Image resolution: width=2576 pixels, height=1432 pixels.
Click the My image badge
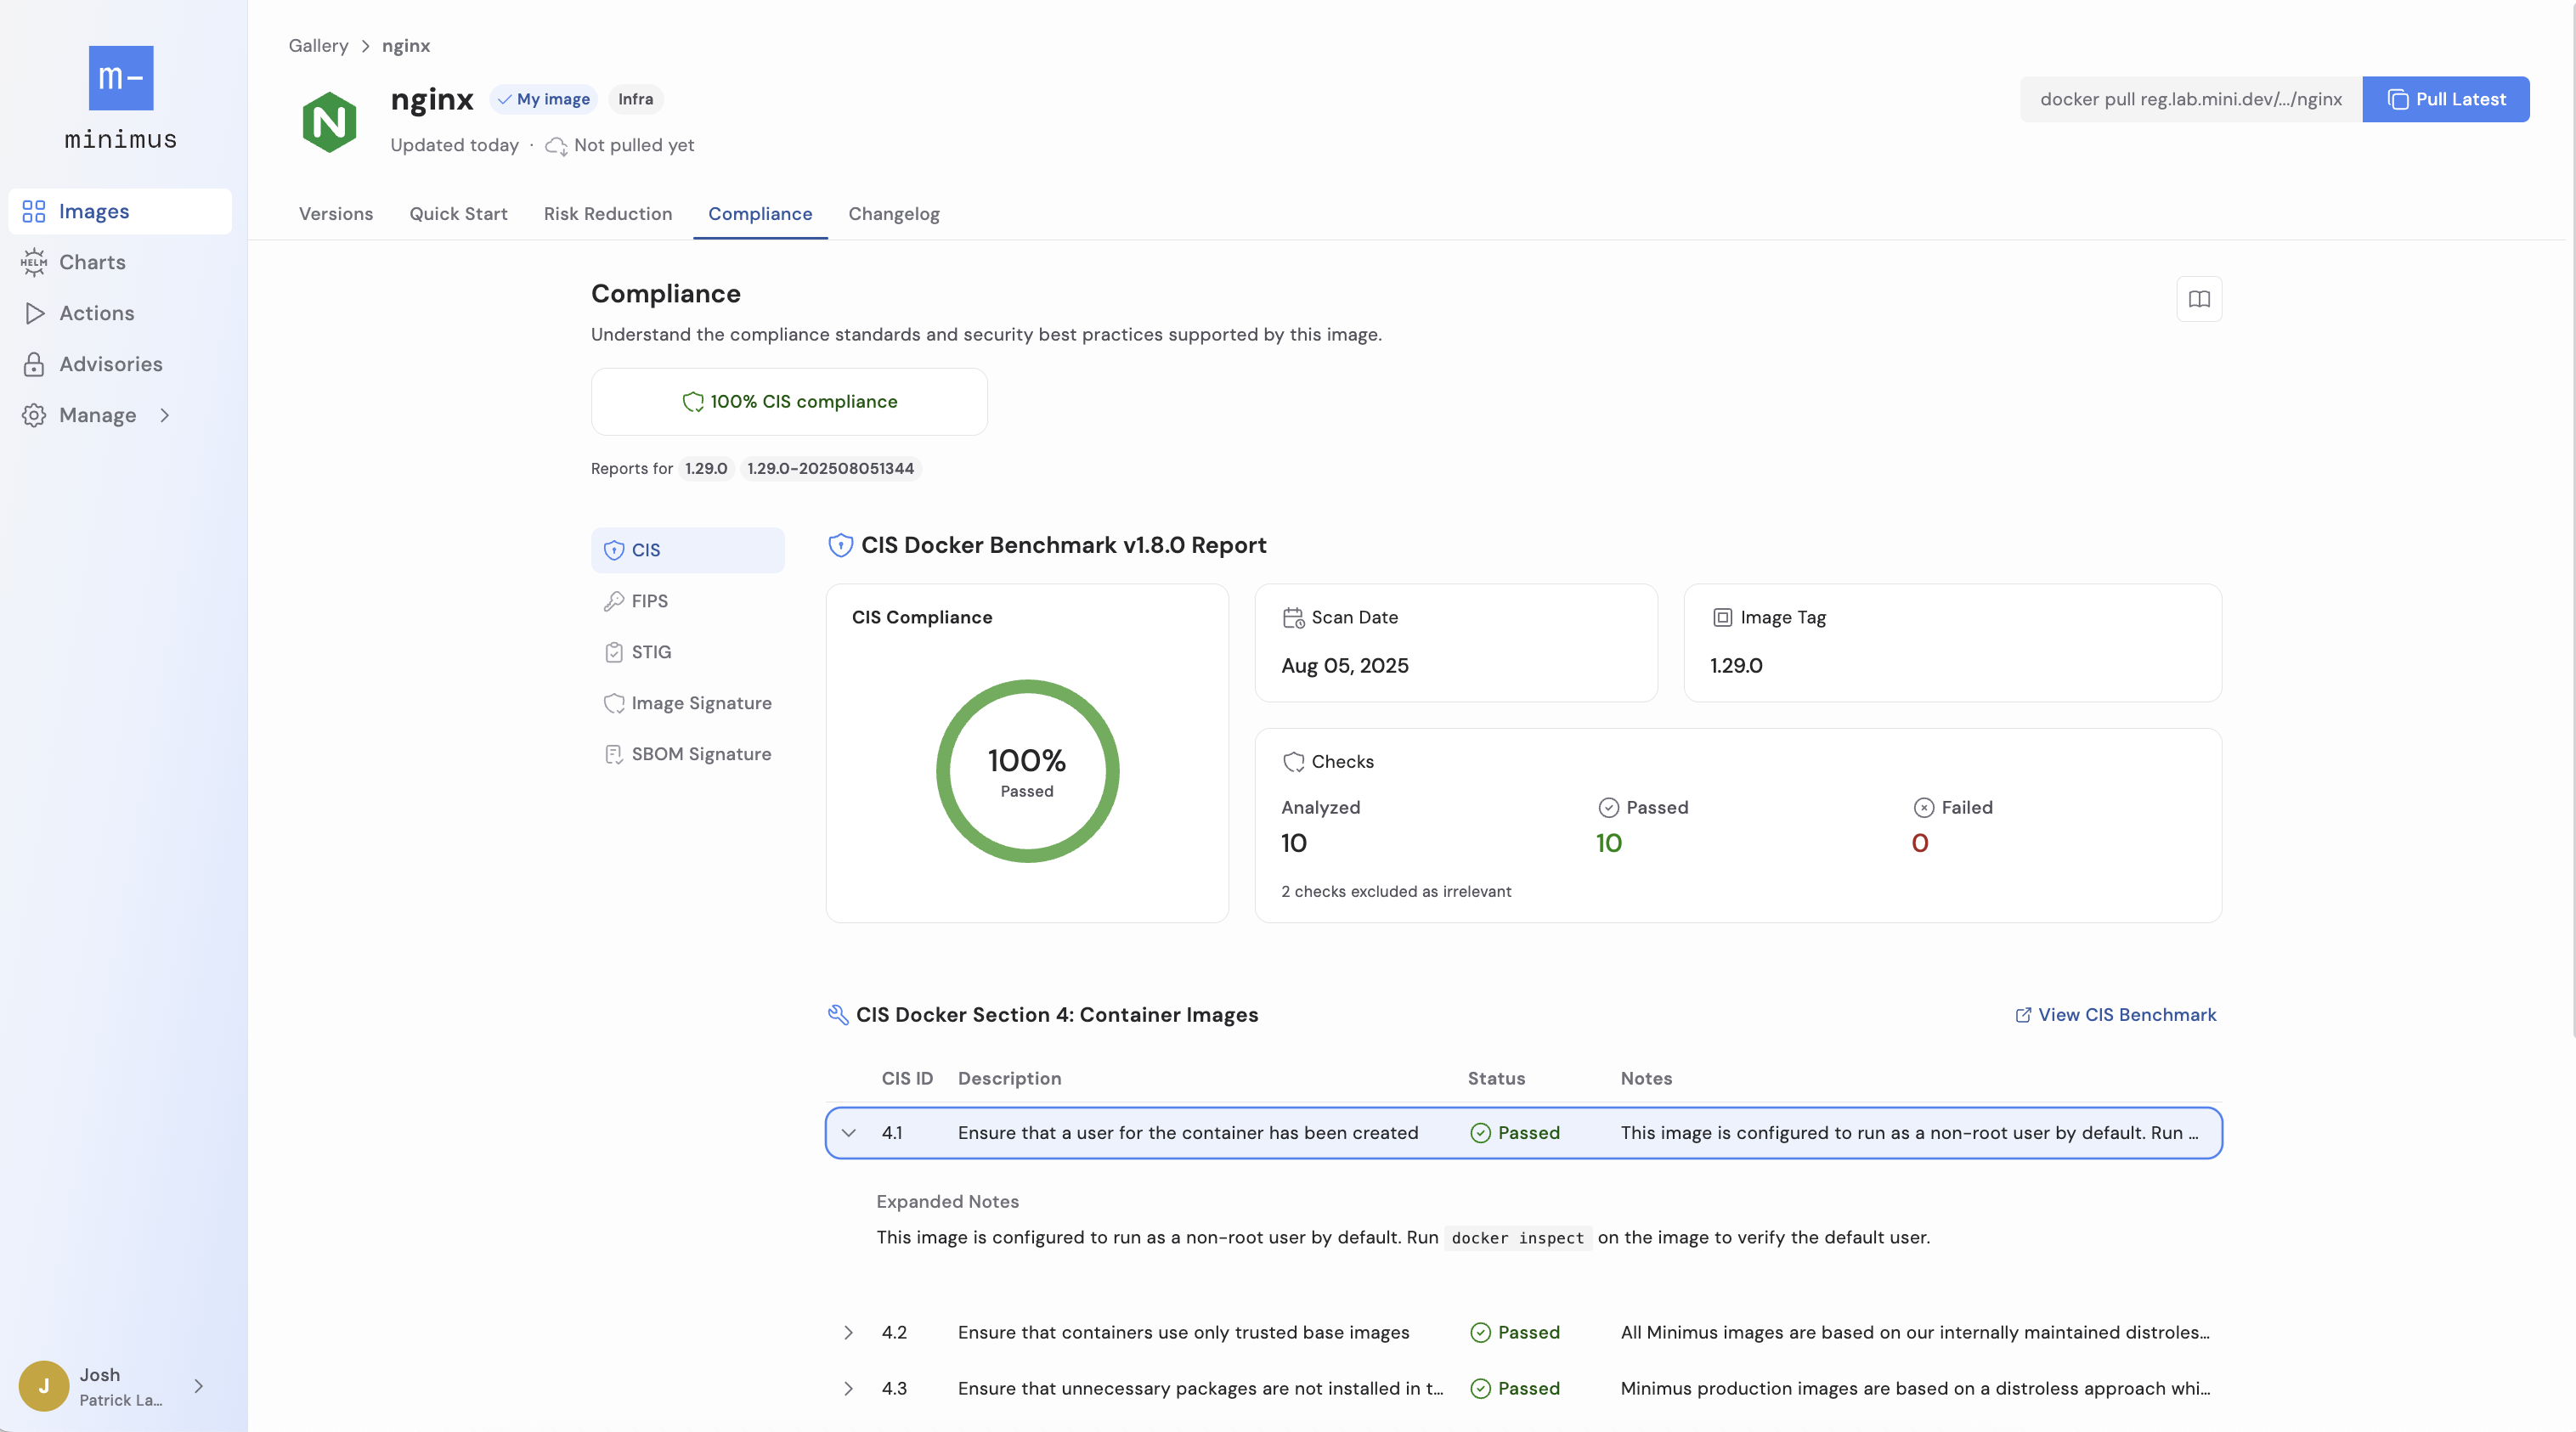point(543,99)
